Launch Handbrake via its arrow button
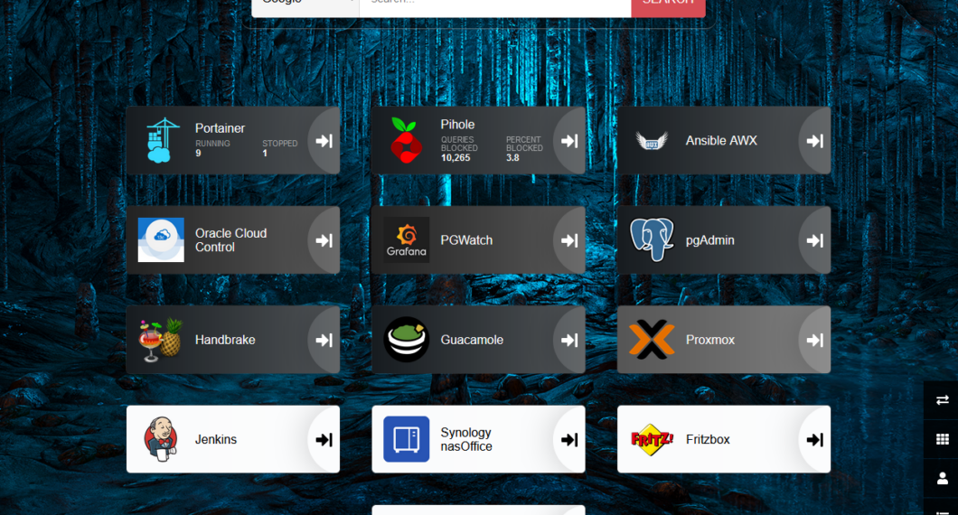Screen dimensions: 958x515 click(324, 341)
